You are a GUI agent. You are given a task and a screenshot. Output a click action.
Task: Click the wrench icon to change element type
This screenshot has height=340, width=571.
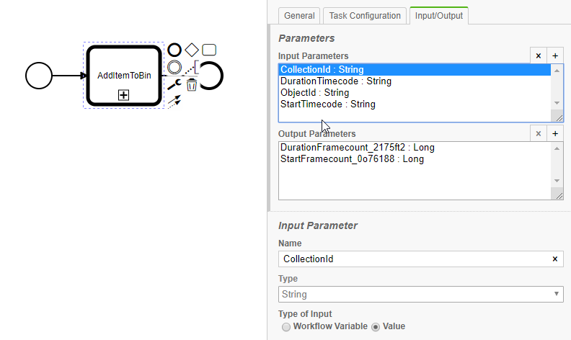tap(174, 84)
